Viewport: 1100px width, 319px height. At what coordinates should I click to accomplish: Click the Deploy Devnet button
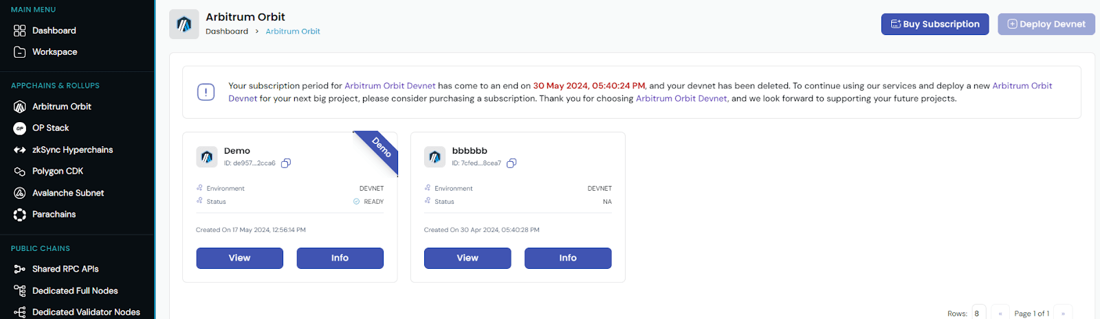click(x=1046, y=24)
